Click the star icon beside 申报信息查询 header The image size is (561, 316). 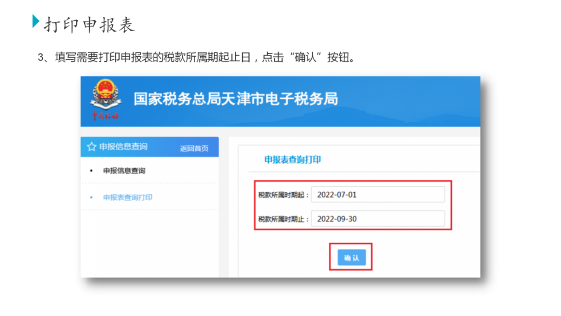point(91,147)
